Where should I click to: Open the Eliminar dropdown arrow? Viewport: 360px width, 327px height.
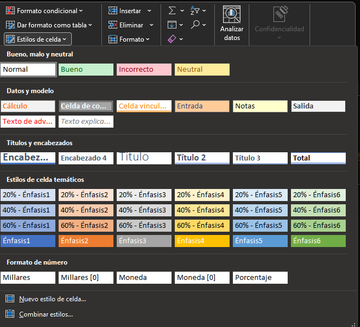[x=151, y=25]
